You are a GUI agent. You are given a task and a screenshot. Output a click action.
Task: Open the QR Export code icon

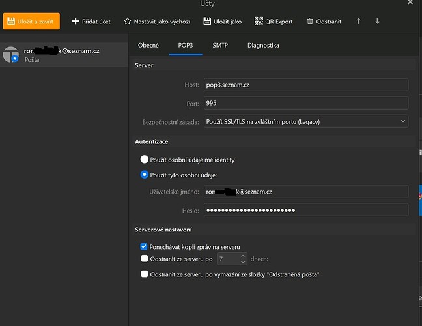(259, 21)
